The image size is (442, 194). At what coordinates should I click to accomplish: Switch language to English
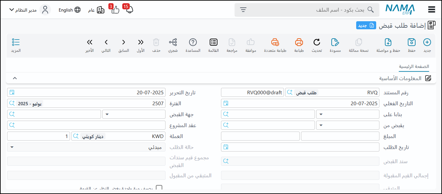(69, 10)
